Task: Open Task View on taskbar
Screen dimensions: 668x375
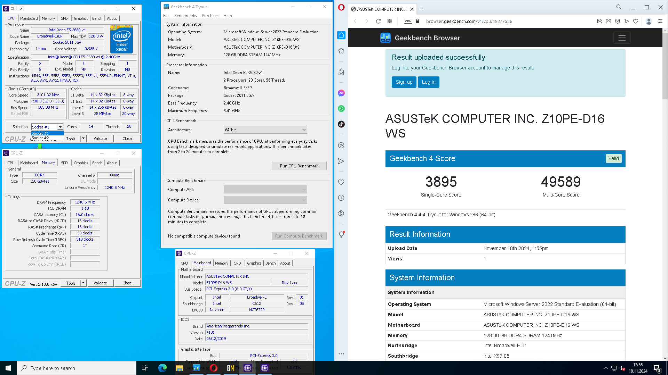Action: [x=145, y=368]
